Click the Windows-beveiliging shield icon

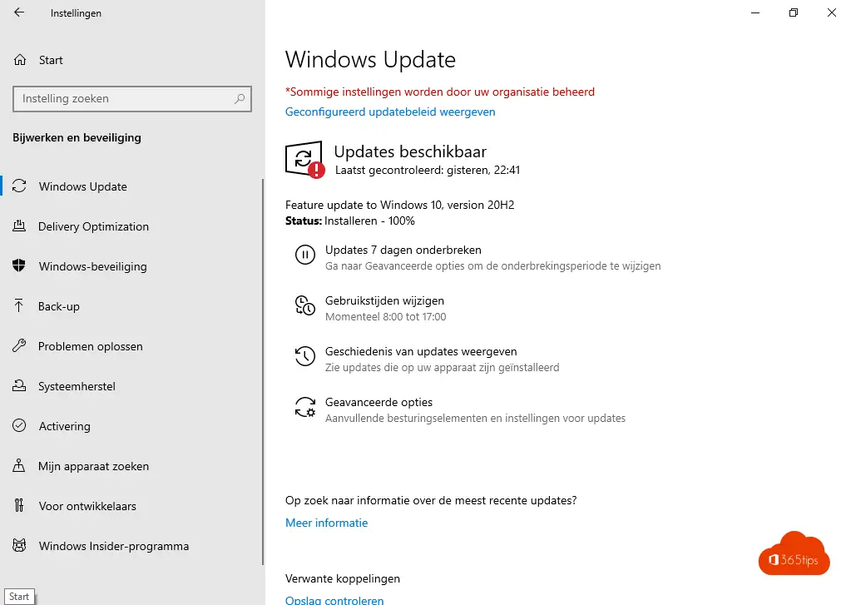pos(19,265)
